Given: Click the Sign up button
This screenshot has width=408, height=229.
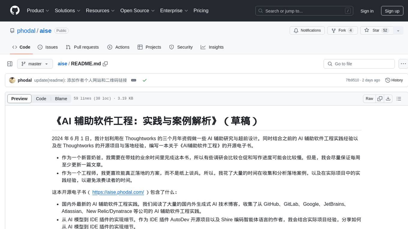Looking at the screenshot, I should click(x=392, y=11).
